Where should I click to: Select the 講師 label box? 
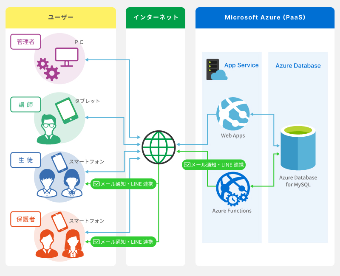pyautogui.click(x=25, y=104)
